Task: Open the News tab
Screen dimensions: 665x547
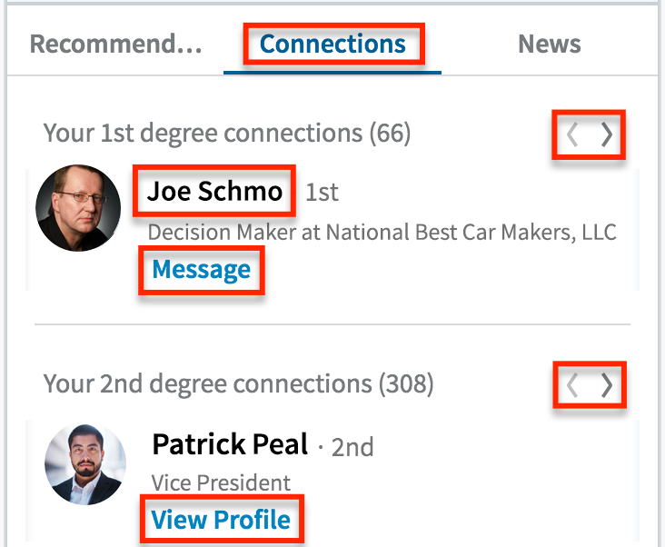Action: pyautogui.click(x=549, y=44)
